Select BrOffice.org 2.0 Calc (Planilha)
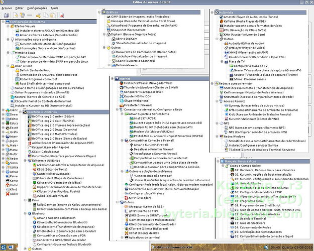 (x=53, y=121)
